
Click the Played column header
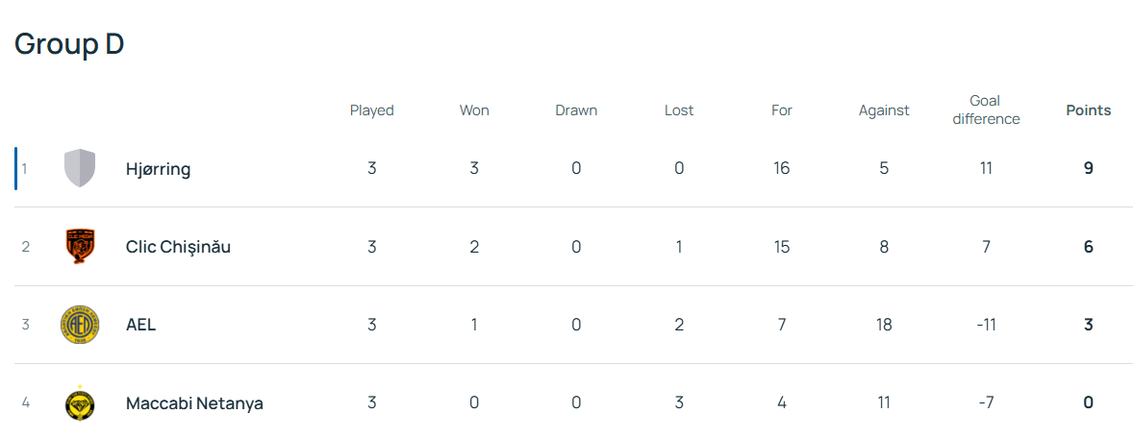coord(371,110)
